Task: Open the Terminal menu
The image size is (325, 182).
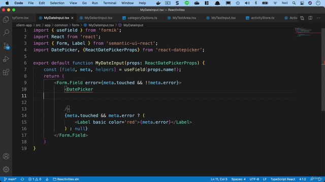Action: pos(110,3)
